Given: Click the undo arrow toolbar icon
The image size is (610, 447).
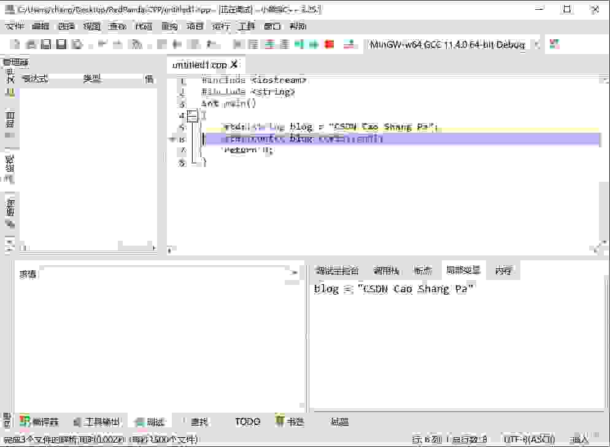Looking at the screenshot, I should [x=102, y=44].
